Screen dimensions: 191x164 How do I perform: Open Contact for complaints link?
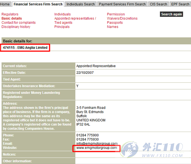19,22
